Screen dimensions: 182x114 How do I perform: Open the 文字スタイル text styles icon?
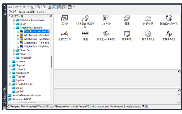[x=169, y=36]
